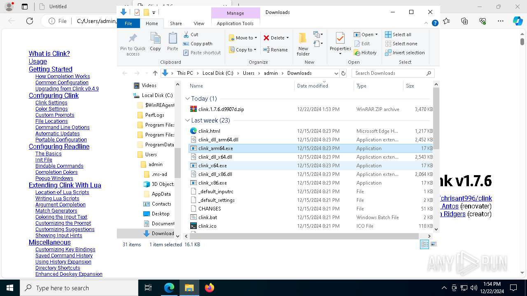Viewport: 527px width, 296px height.
Task: Select Local Disk (C:) in navigation tree
Action: pos(157,95)
